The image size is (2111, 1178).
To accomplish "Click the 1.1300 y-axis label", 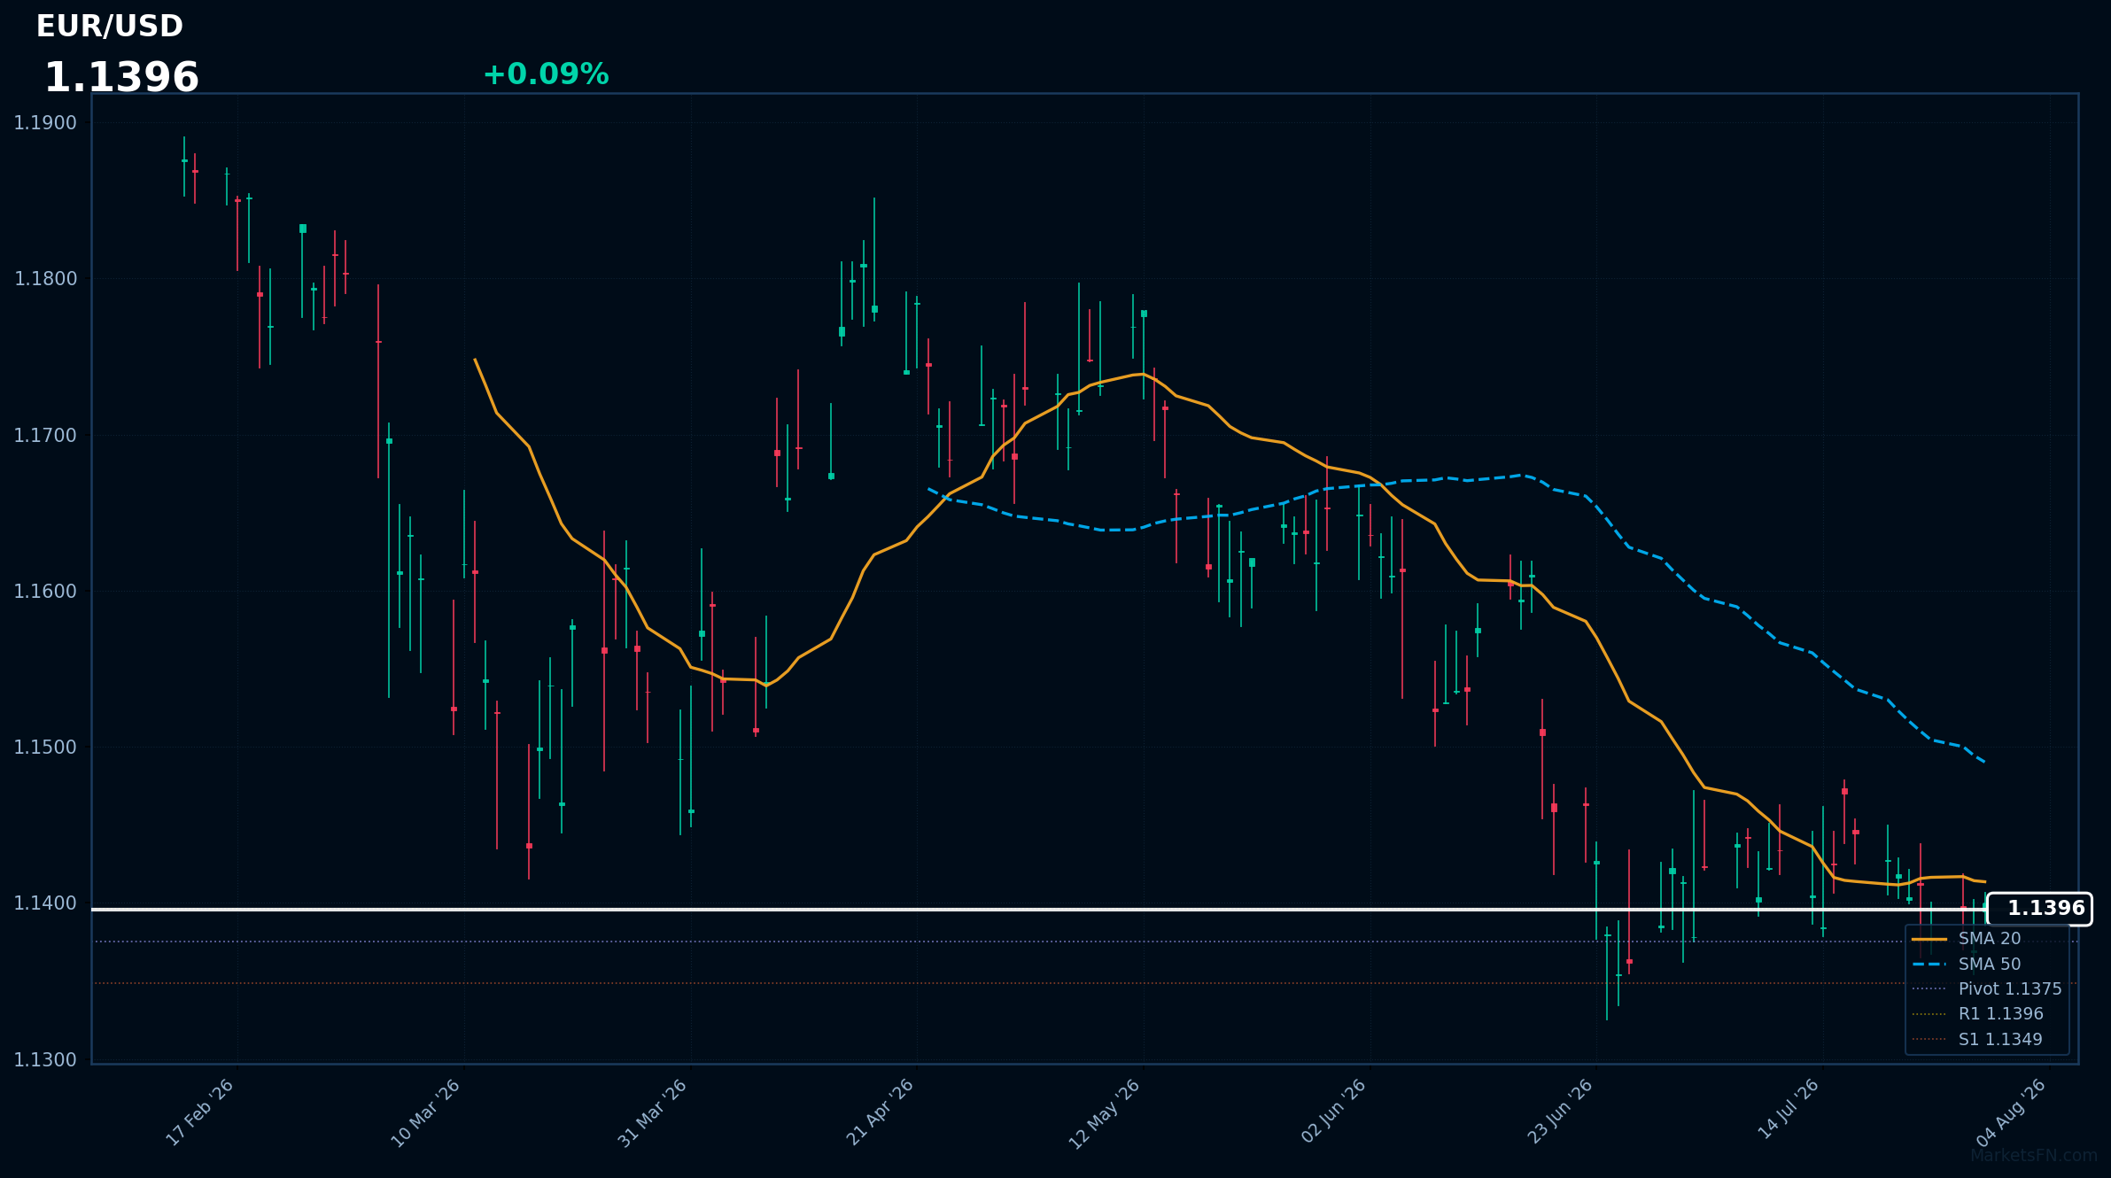I will (45, 1060).
